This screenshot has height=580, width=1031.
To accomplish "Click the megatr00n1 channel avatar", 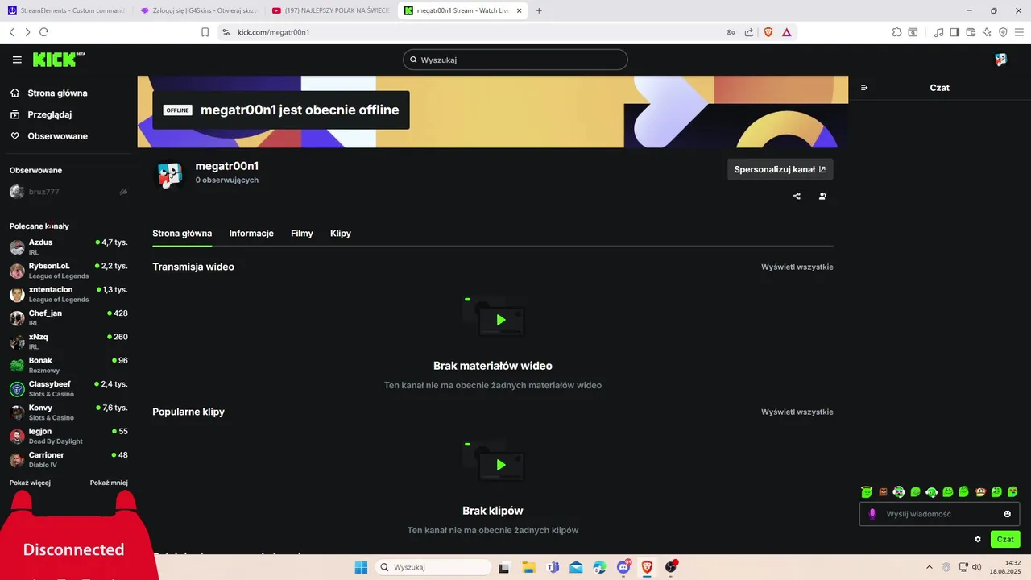I will tap(169, 175).
